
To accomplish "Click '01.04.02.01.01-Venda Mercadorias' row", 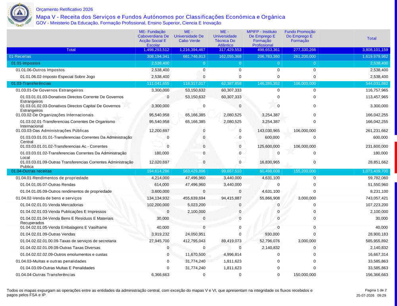I will pyautogui.click(x=198, y=205).
